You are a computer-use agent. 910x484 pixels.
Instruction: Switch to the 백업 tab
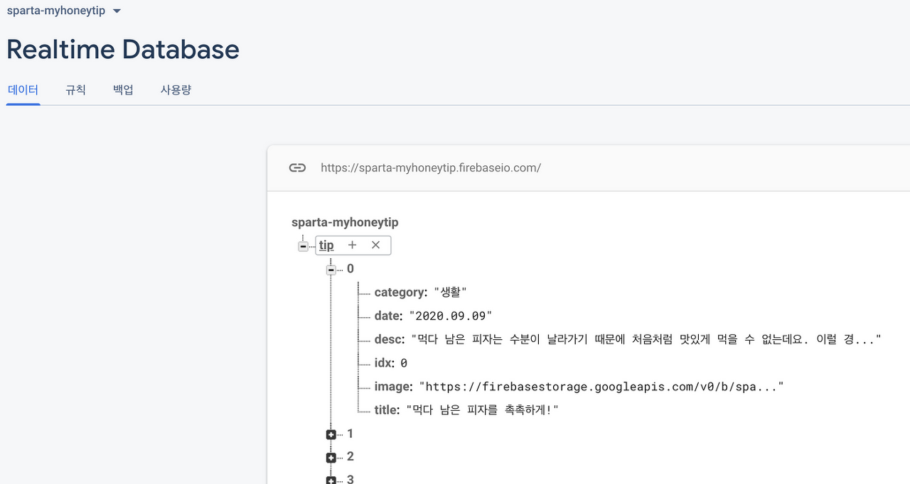click(123, 90)
